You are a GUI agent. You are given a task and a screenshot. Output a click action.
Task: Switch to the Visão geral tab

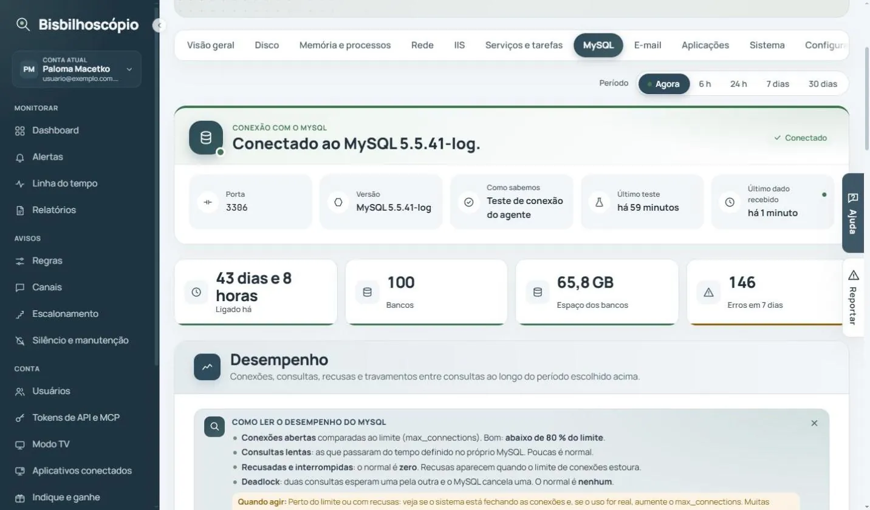(210, 45)
